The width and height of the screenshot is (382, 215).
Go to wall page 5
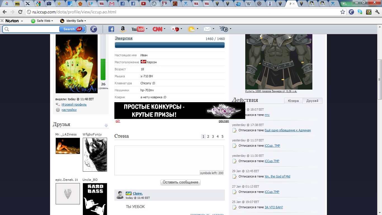tap(223, 137)
